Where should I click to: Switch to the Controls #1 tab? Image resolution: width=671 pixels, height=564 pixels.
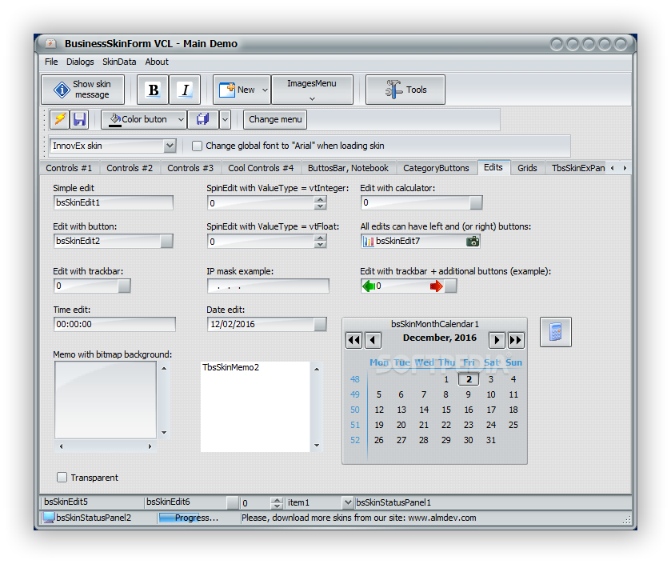click(x=69, y=168)
